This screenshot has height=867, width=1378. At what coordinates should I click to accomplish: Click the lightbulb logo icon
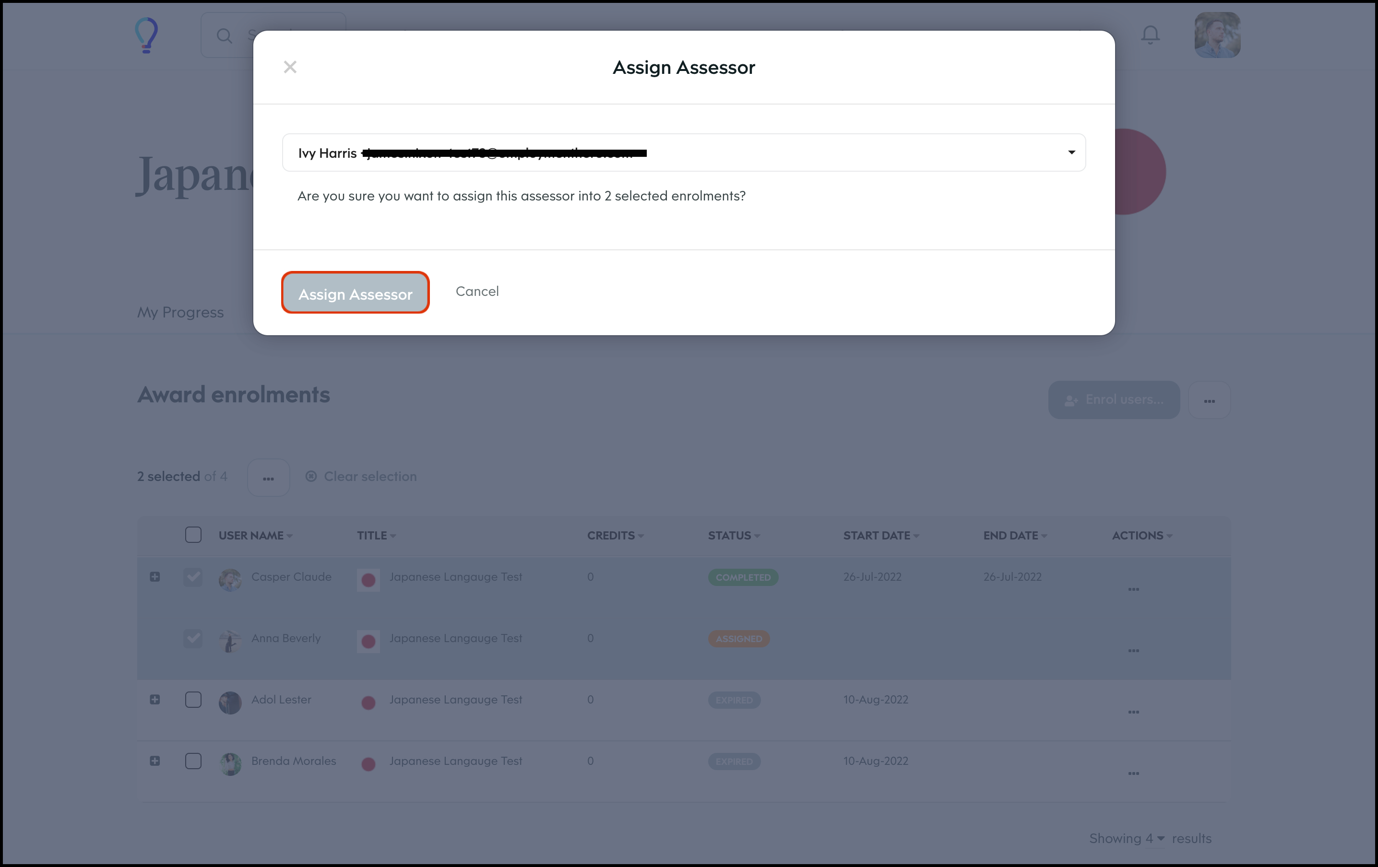(146, 35)
